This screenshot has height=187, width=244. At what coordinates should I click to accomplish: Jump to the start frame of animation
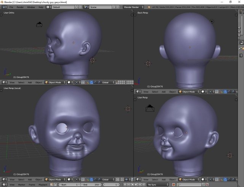point(125,185)
